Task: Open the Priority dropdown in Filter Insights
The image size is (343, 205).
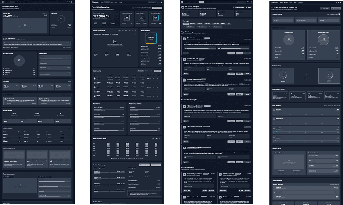Action: point(190,27)
